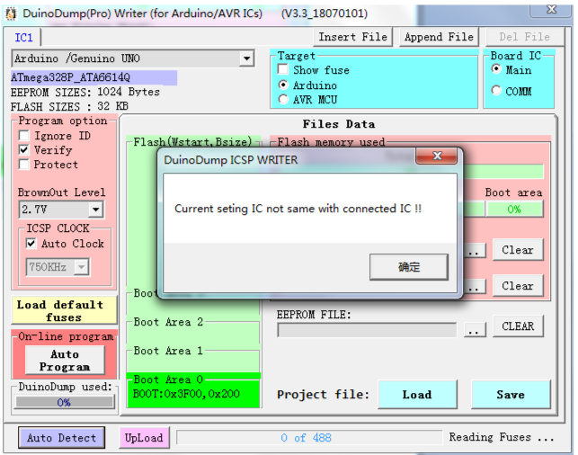578x455 pixels.
Task: Save the project file
Action: pos(511,395)
